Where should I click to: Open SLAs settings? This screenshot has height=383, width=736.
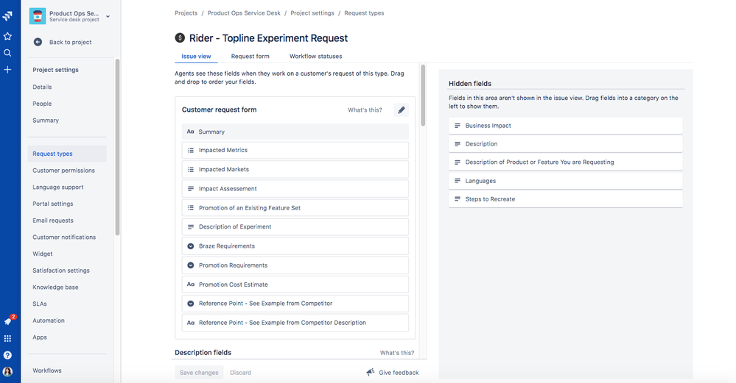pyautogui.click(x=40, y=304)
